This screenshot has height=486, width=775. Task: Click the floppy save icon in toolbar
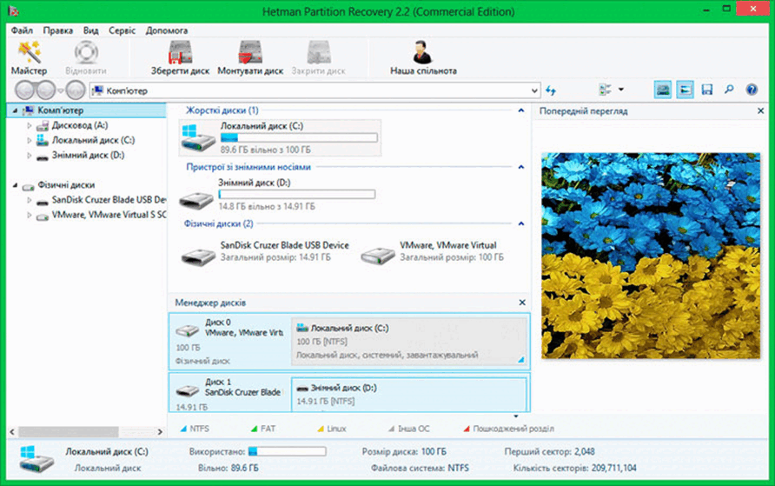click(x=706, y=90)
